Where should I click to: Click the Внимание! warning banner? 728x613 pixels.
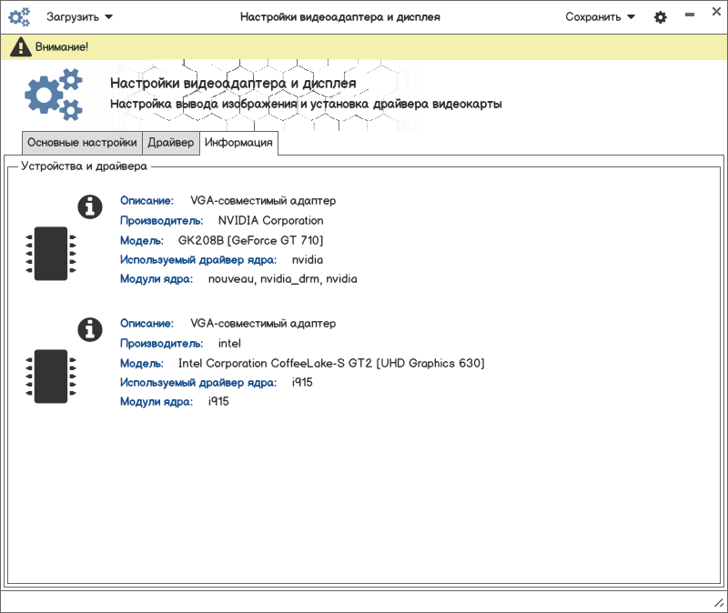[62, 46]
